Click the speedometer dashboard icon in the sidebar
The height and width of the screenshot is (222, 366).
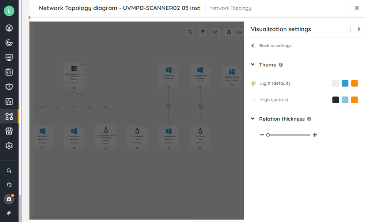(9, 28)
